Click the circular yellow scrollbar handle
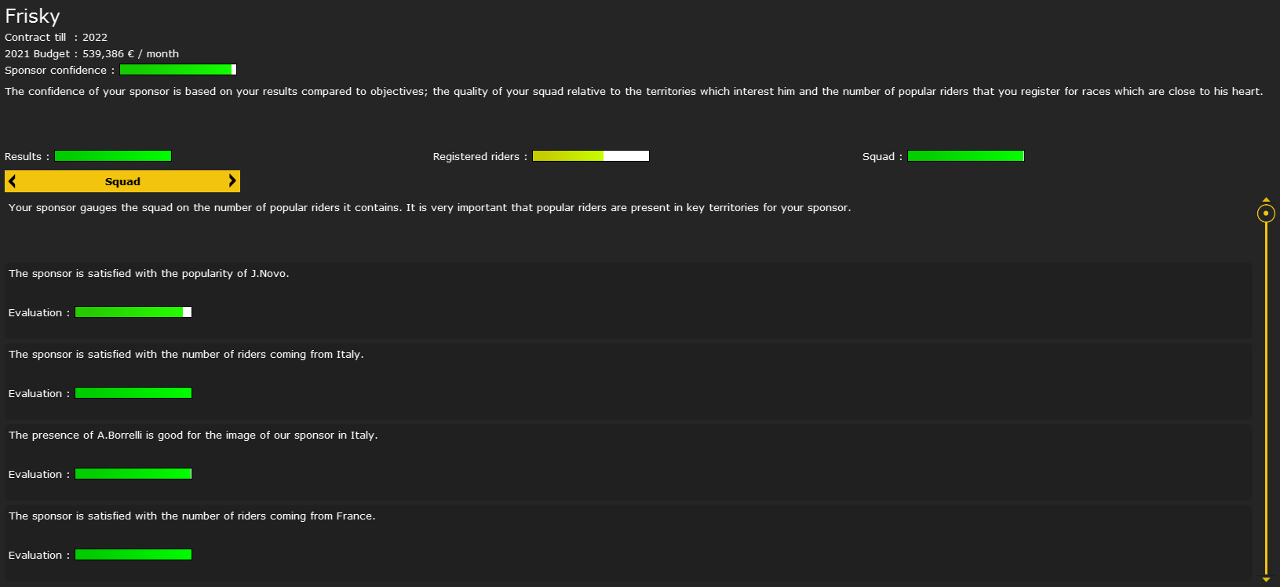Image resolution: width=1280 pixels, height=587 pixels. click(1266, 213)
